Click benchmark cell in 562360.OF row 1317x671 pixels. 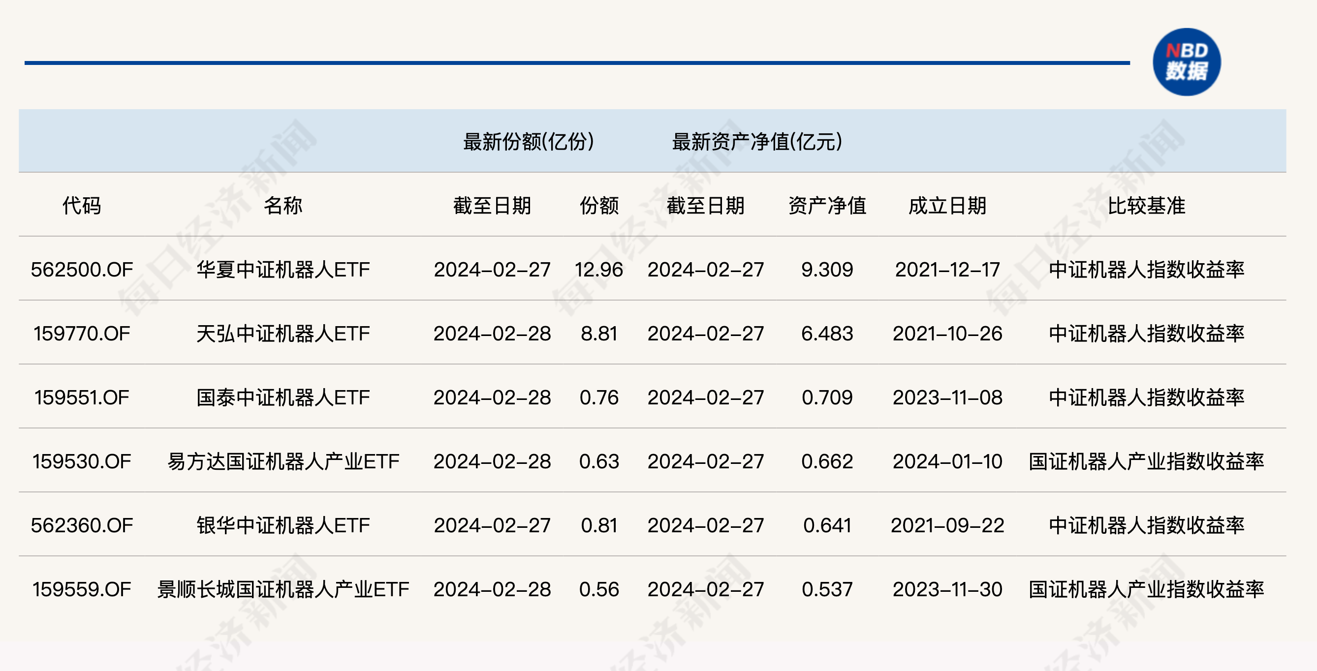1146,525
